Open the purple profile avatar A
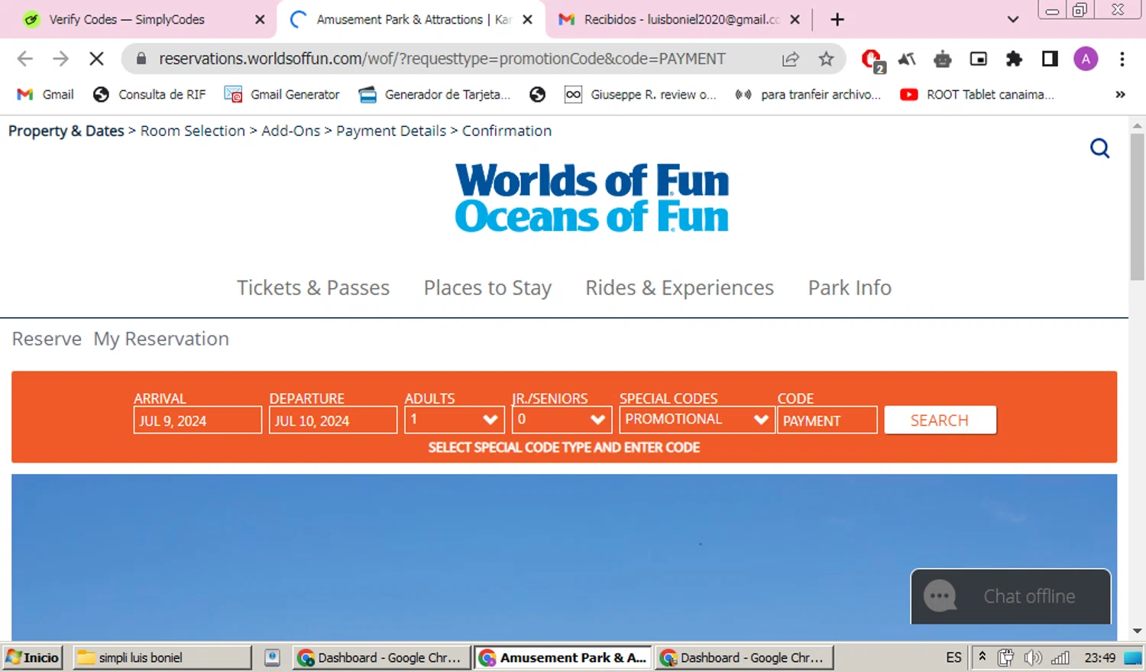The image size is (1146, 672). click(1086, 59)
